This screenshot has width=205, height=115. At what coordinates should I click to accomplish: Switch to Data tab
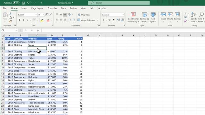(63, 8)
